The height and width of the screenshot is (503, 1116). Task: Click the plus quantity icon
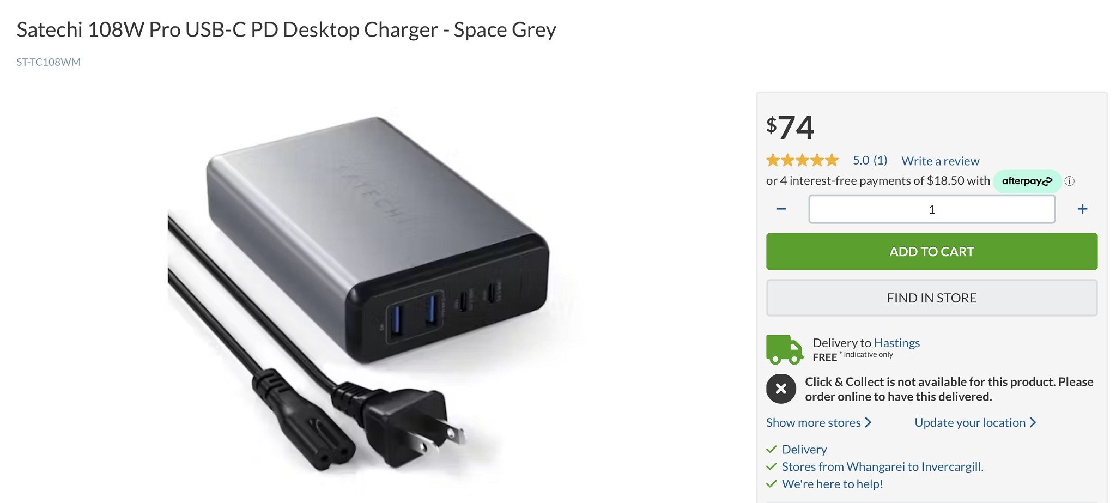[x=1082, y=209]
